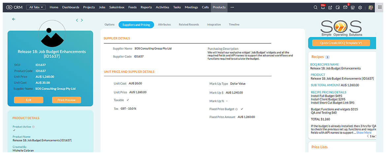Open the Timeline tab
Screen dimensions: 386x155
(x=234, y=25)
